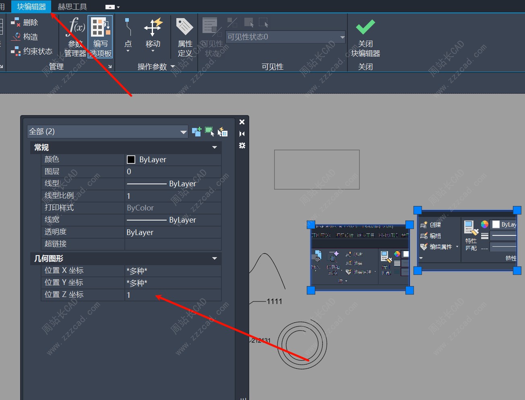Open 属性定义 attribute definition tool
The image size is (525, 400).
tap(185, 36)
